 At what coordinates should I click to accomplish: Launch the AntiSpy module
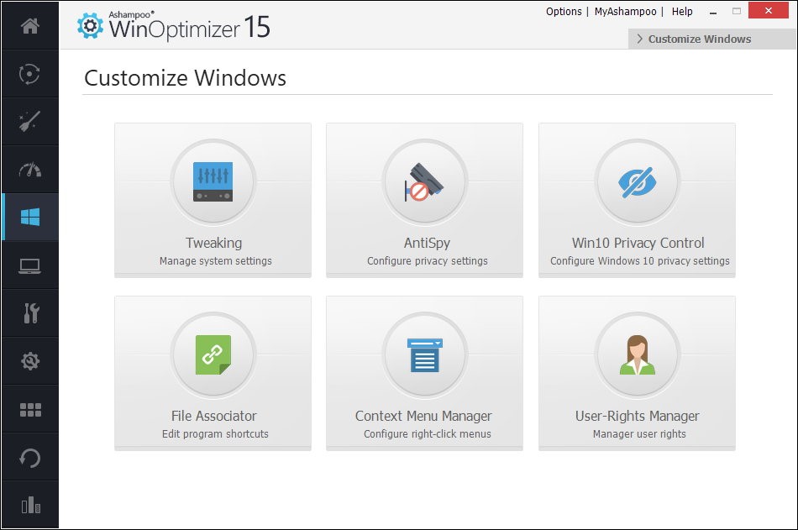coord(424,200)
